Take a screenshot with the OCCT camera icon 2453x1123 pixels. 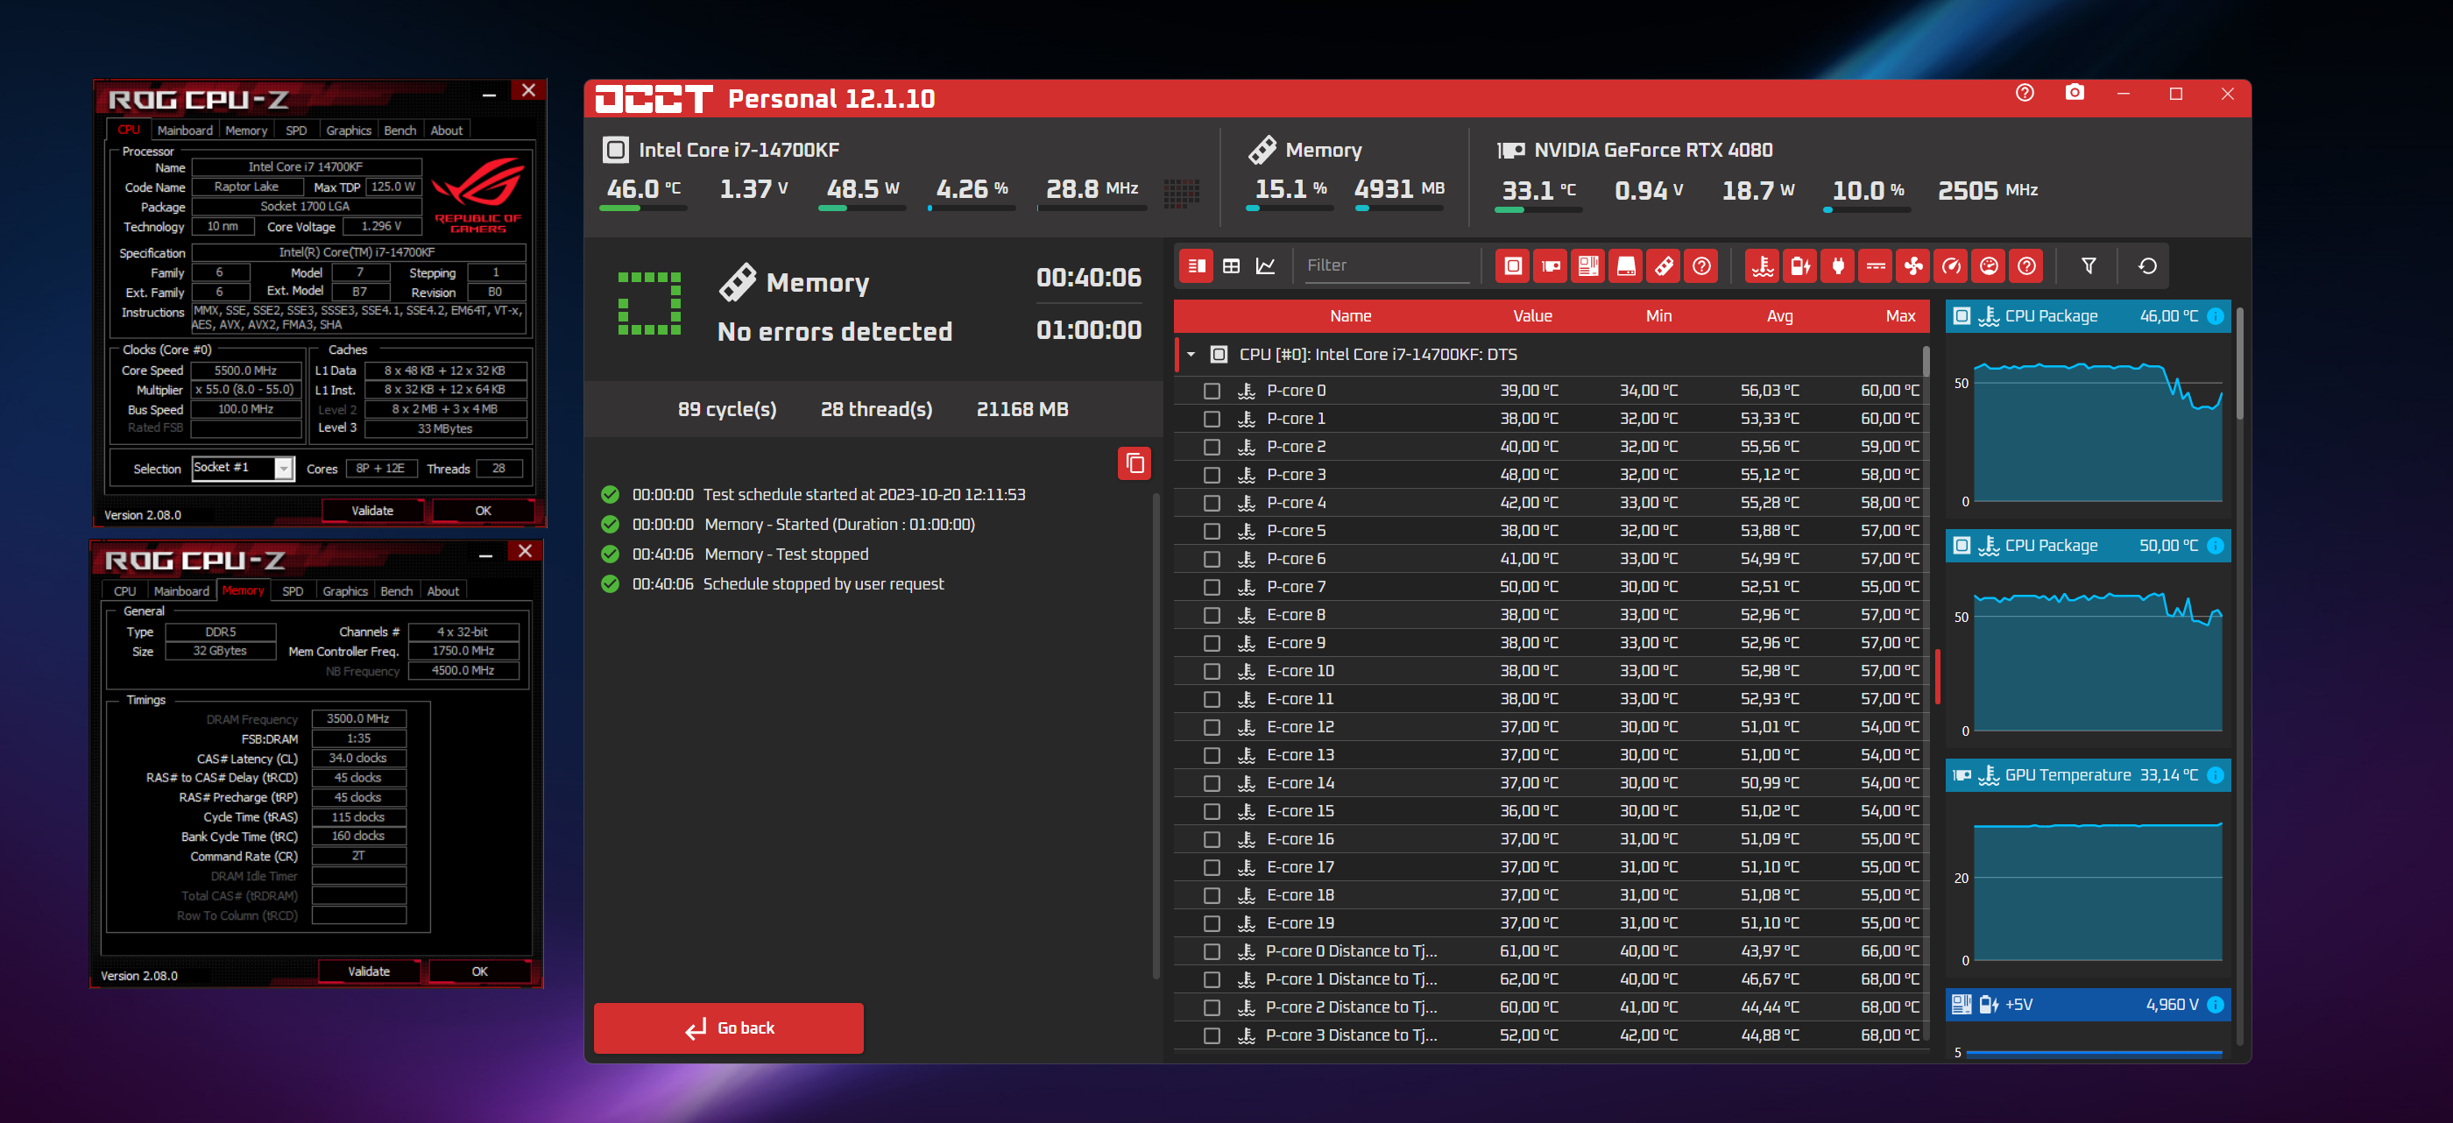(x=2074, y=94)
